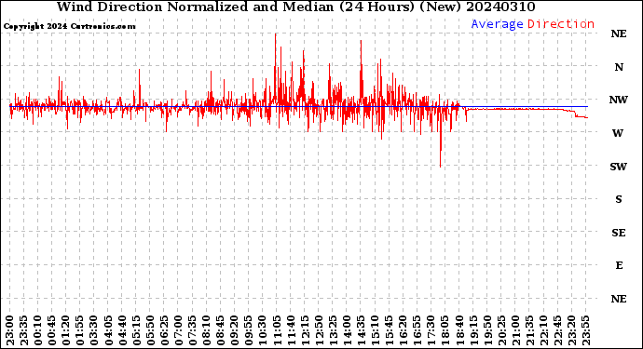Click the "NW" direction axis label
Viewport: 643px width, 349px height.
pyautogui.click(x=619, y=100)
